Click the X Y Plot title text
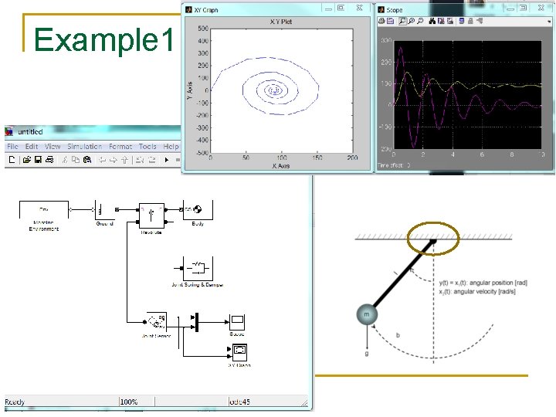Screen dimensions: 556x417 (281, 22)
